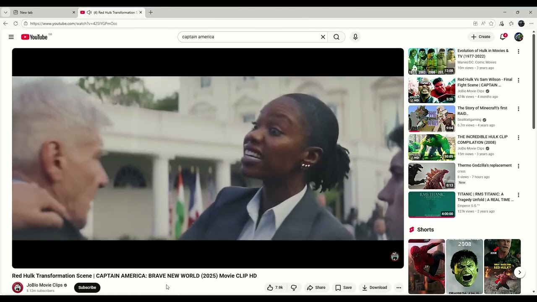Screen dimensions: 537x302
Task: Go to YouTube home via logo
Action: (x=34, y=37)
